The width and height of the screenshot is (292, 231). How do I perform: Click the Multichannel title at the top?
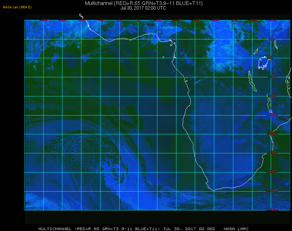pyautogui.click(x=144, y=3)
